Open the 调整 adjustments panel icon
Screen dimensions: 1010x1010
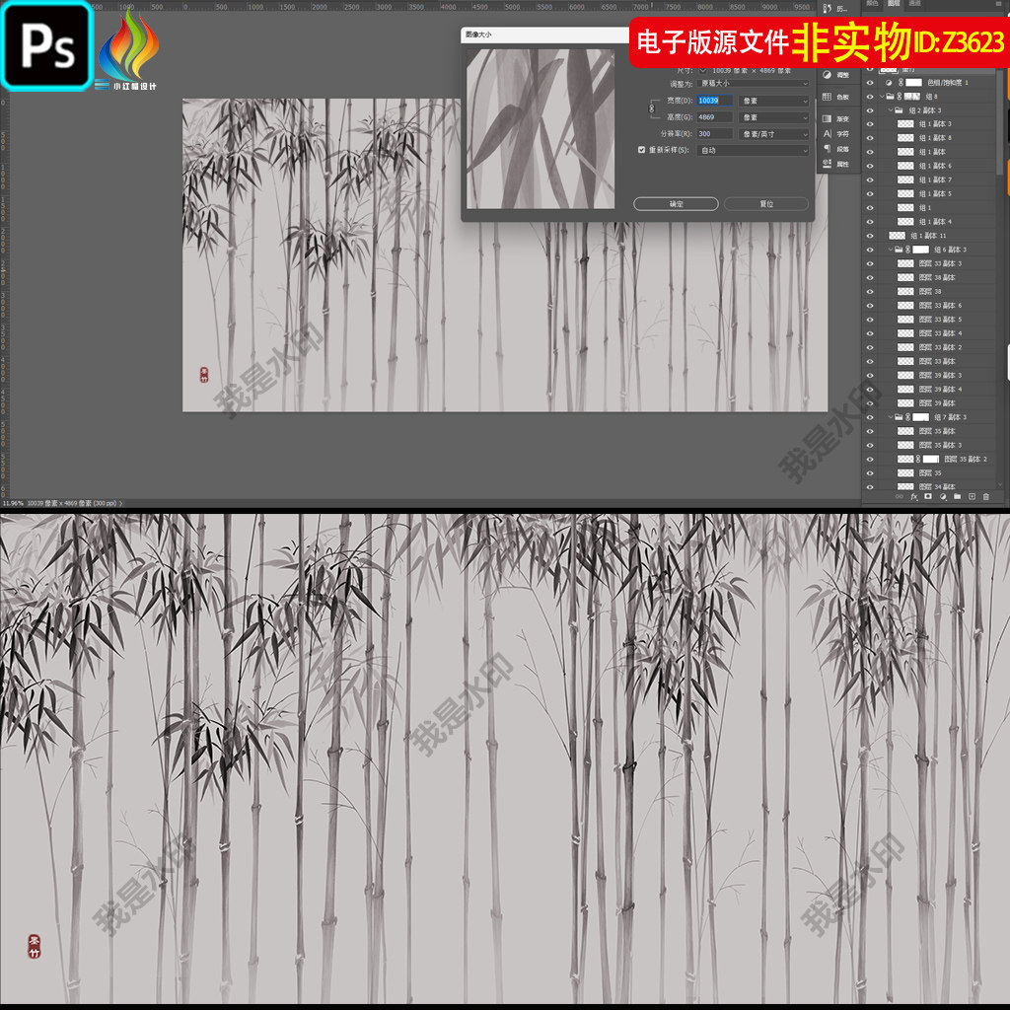[828, 75]
